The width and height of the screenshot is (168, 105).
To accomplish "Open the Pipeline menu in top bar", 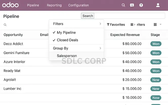I will [33, 5].
